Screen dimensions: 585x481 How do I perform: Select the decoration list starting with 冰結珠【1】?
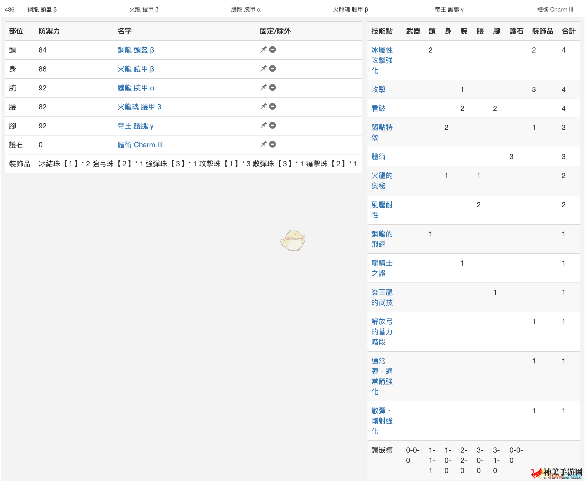click(x=198, y=164)
